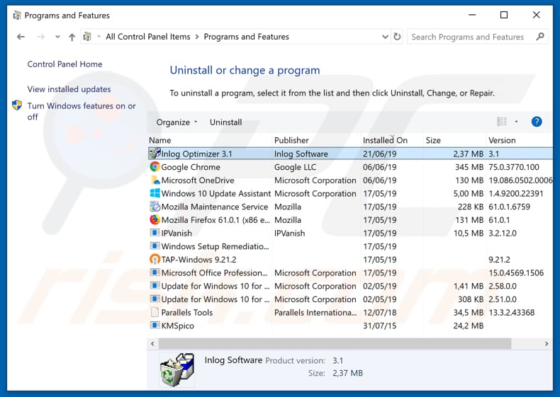Image resolution: width=560 pixels, height=397 pixels.
Task: Click the Microsoft OneDrive cloud icon
Action: 155,180
